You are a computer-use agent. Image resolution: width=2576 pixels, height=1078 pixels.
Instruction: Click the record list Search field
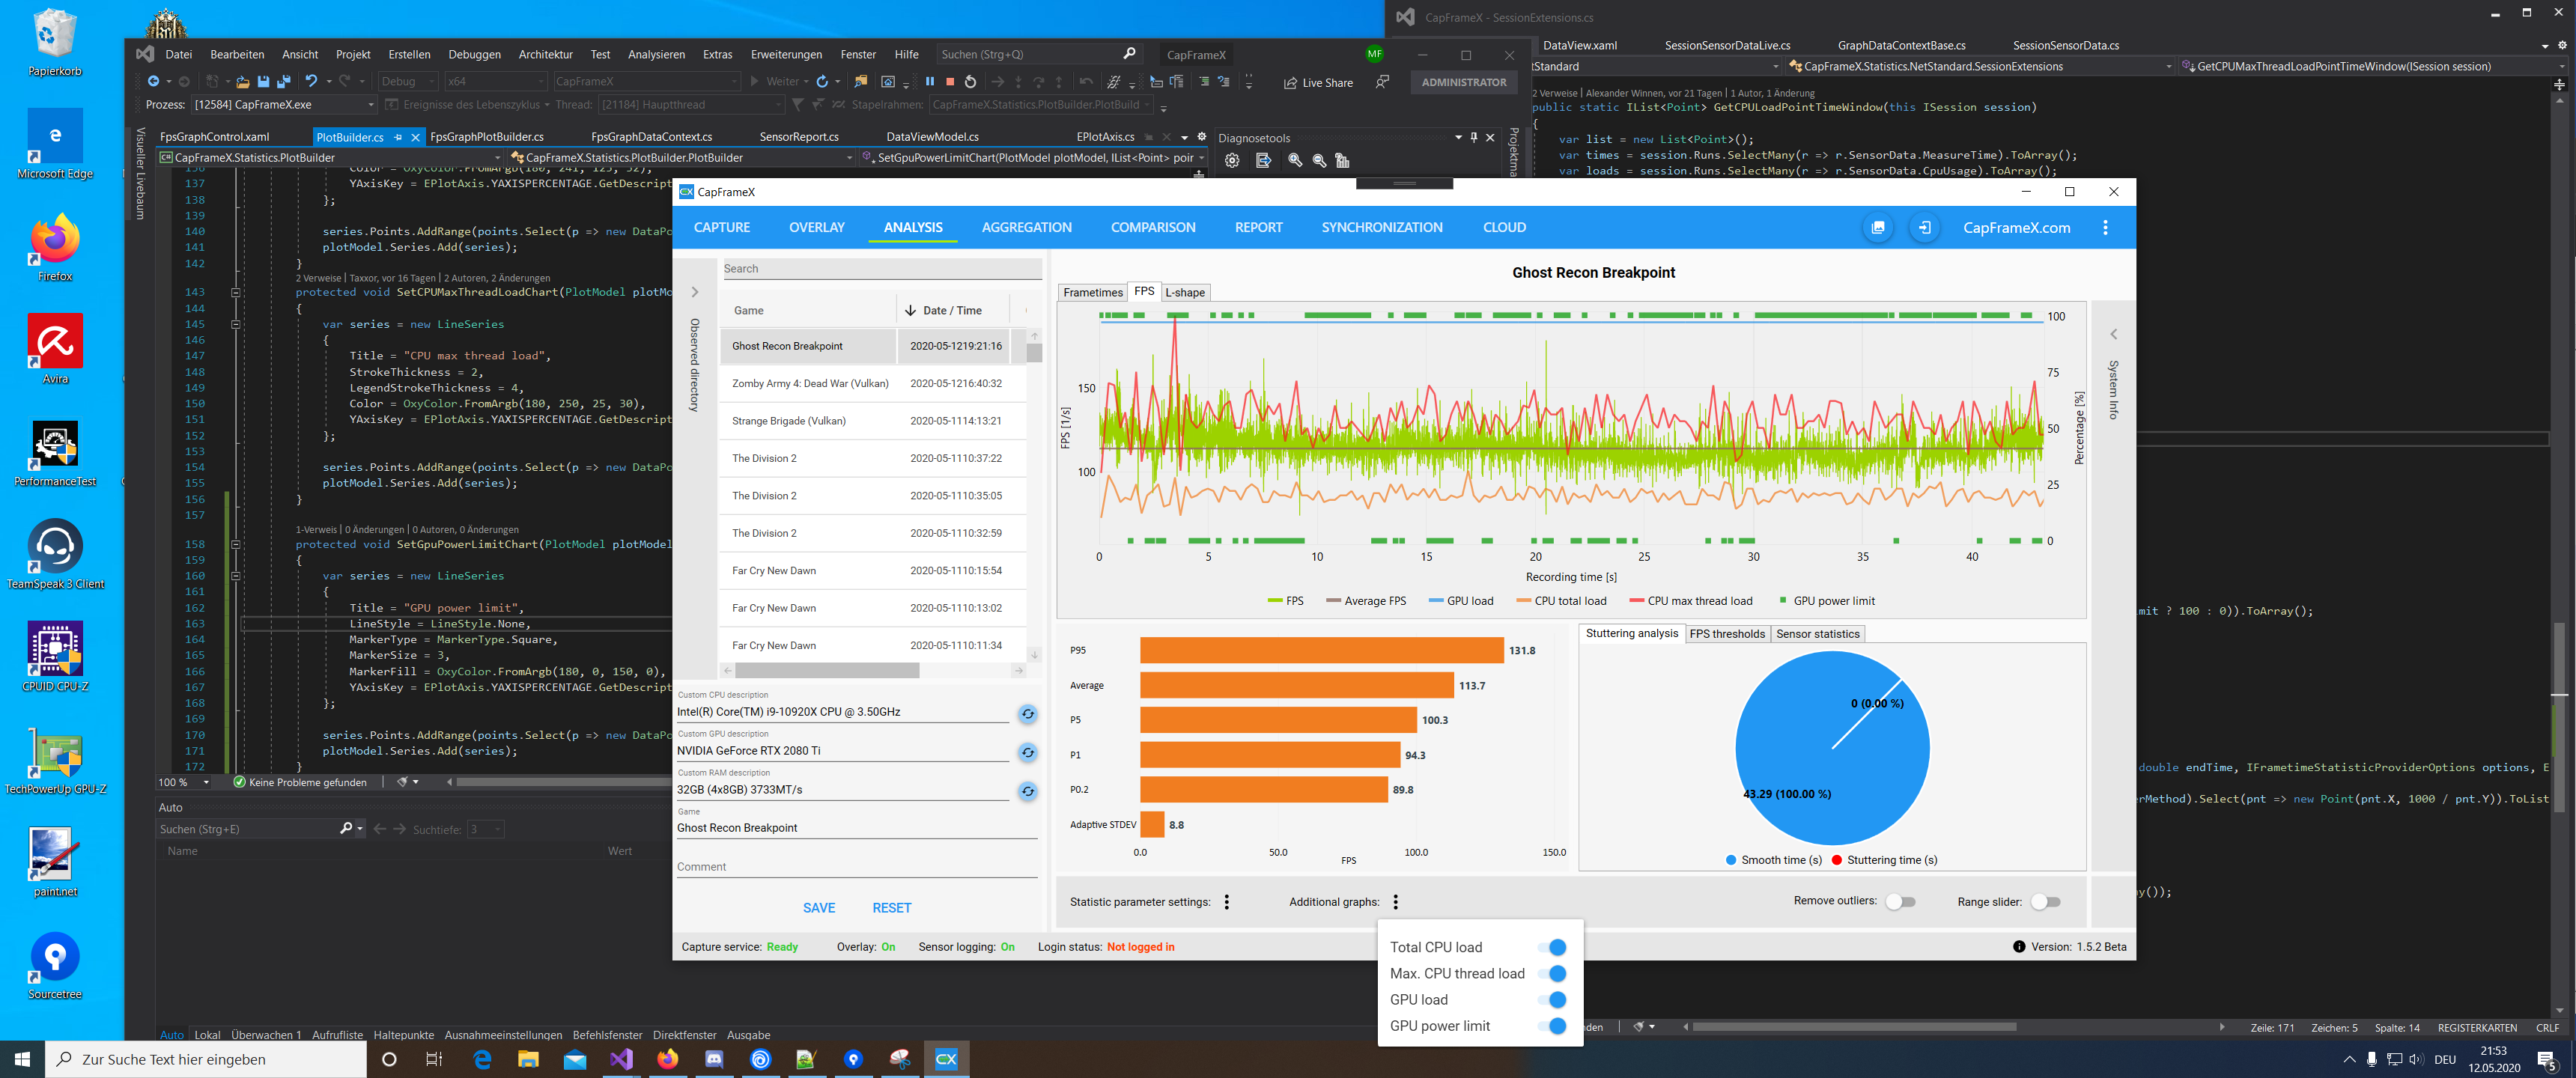(880, 269)
